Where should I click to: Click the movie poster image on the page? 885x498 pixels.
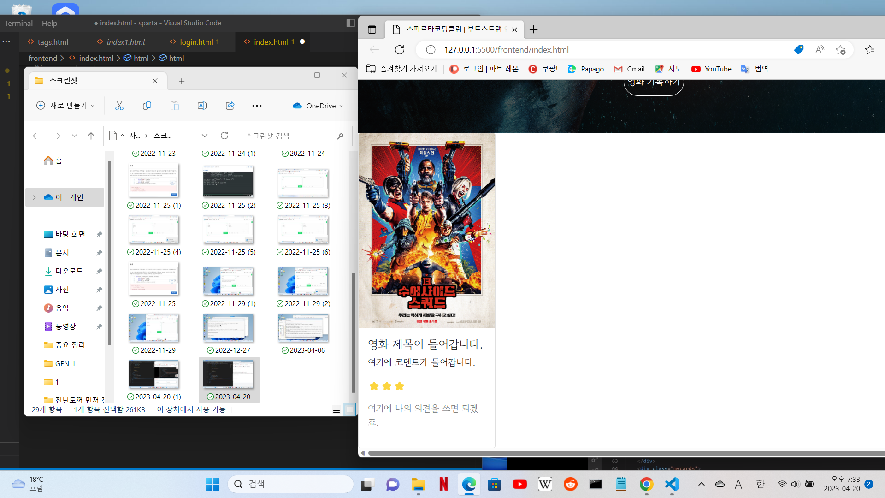427,231
